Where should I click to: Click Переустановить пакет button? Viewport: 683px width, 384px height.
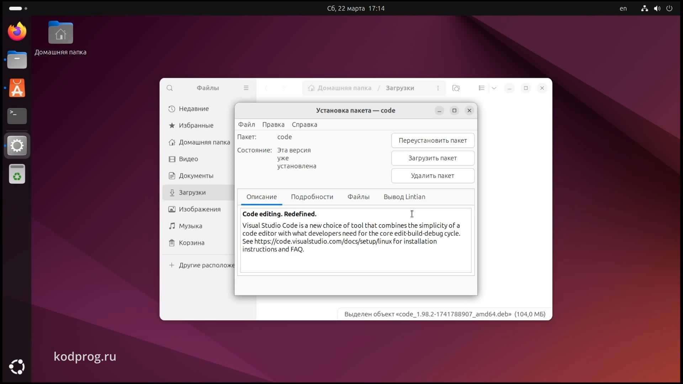[x=433, y=140]
